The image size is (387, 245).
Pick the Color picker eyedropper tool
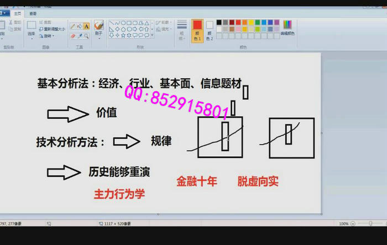(80, 35)
